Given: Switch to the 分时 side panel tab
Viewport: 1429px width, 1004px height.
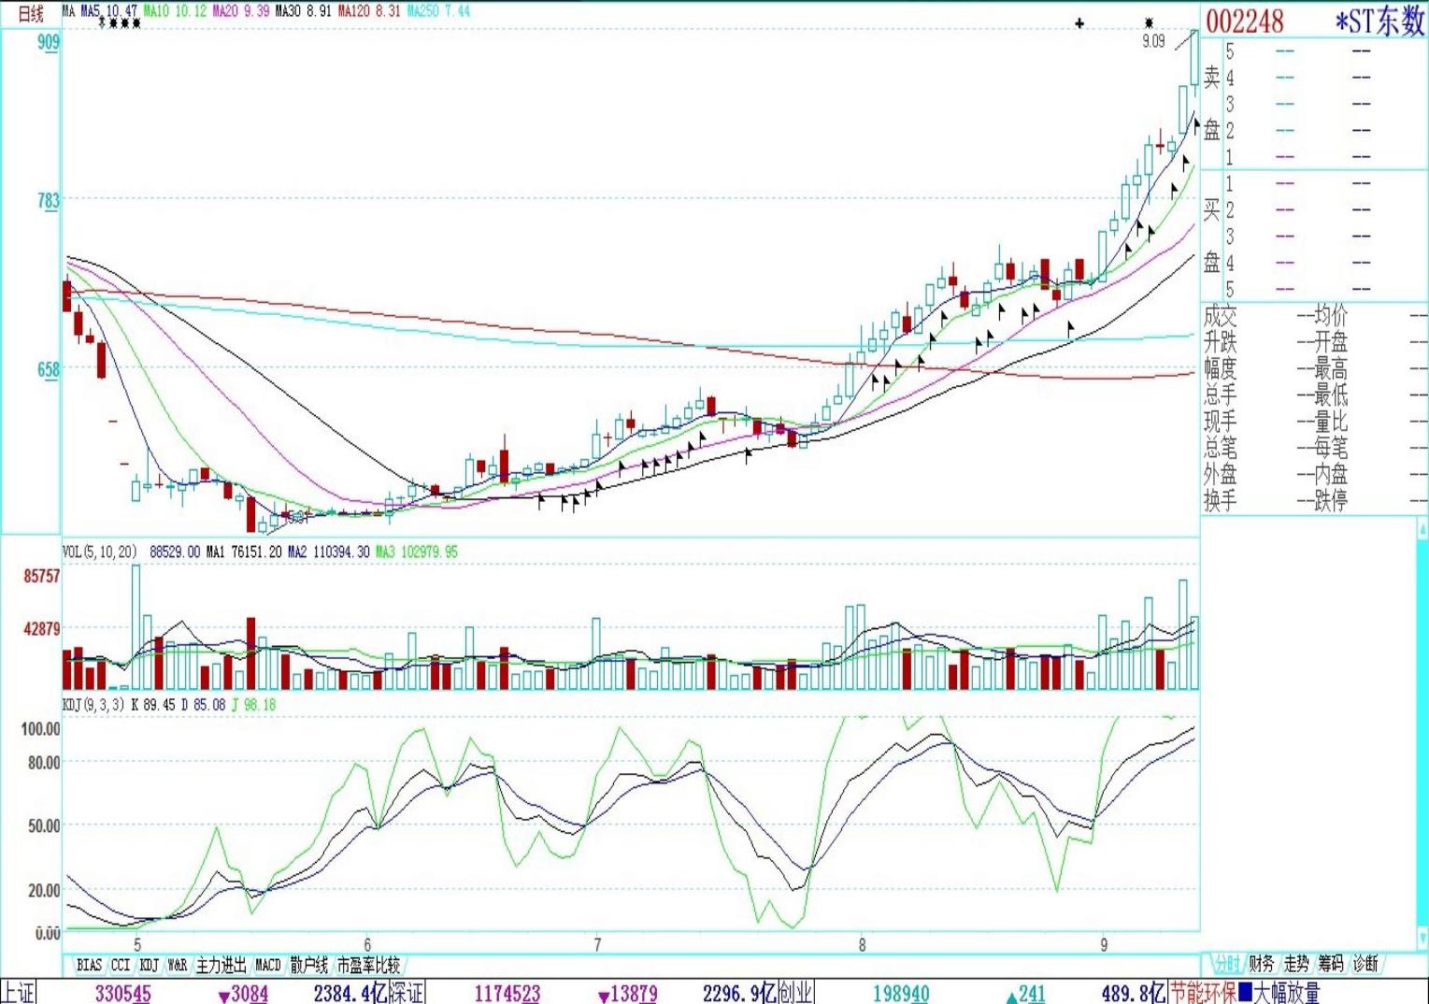Looking at the screenshot, I should coord(1226,964).
